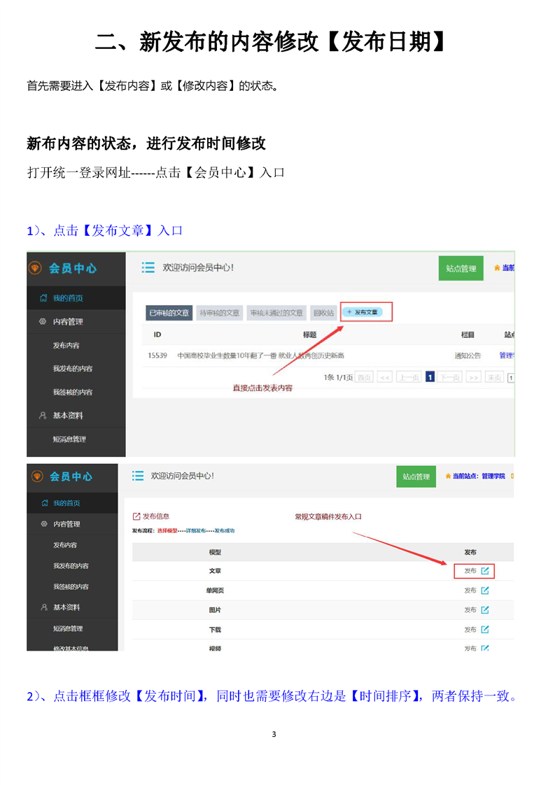The height and width of the screenshot is (785, 555).
Task: Select the 回收站 tab
Action: tap(323, 313)
